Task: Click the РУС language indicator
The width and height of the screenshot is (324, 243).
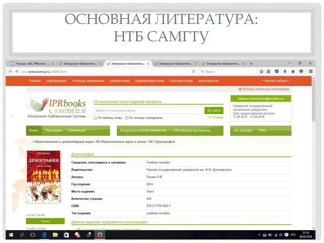Action: point(293,235)
